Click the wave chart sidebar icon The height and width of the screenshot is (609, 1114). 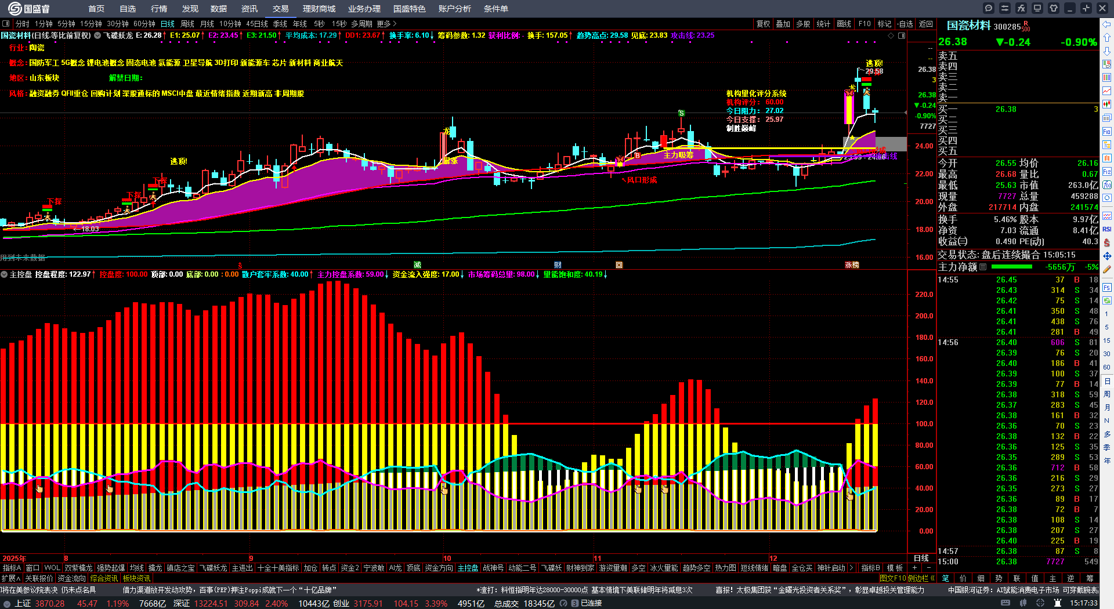click(1107, 216)
